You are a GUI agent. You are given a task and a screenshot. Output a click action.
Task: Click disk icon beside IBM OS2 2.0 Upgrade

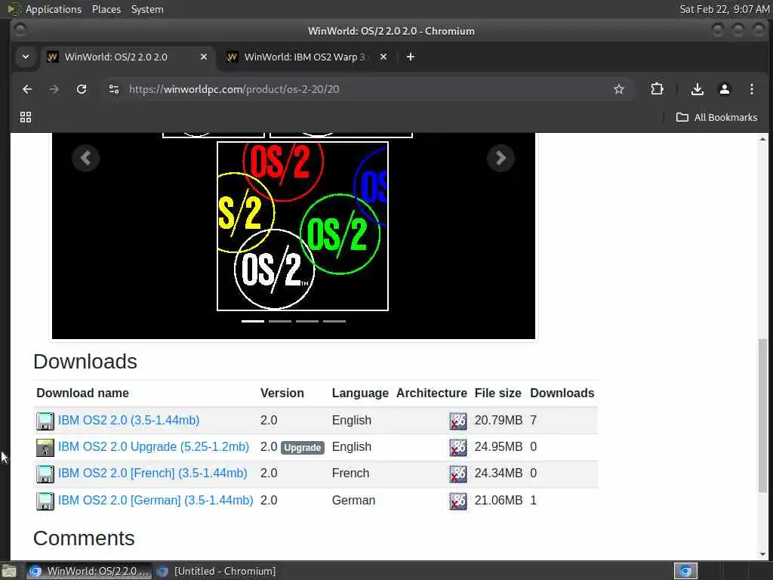pyautogui.click(x=45, y=448)
